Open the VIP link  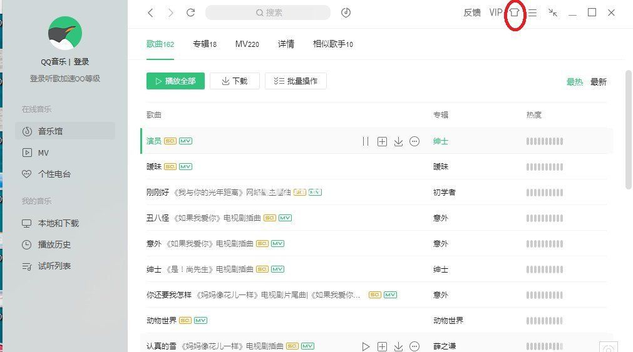(x=495, y=13)
